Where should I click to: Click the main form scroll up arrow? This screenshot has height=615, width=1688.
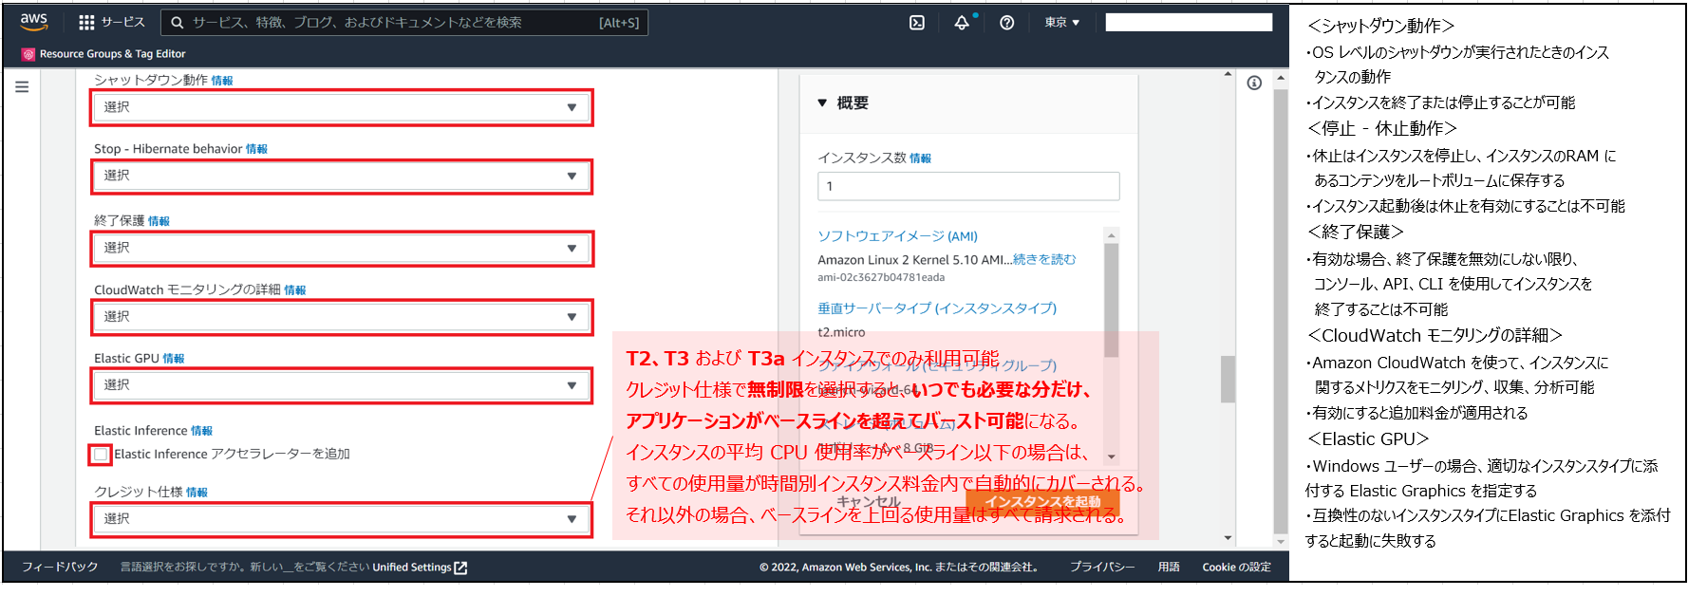[1228, 74]
